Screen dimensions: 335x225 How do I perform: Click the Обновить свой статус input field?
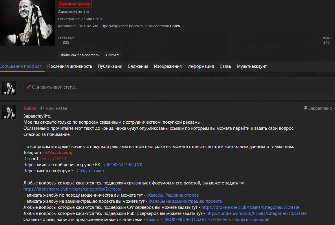tap(177, 87)
